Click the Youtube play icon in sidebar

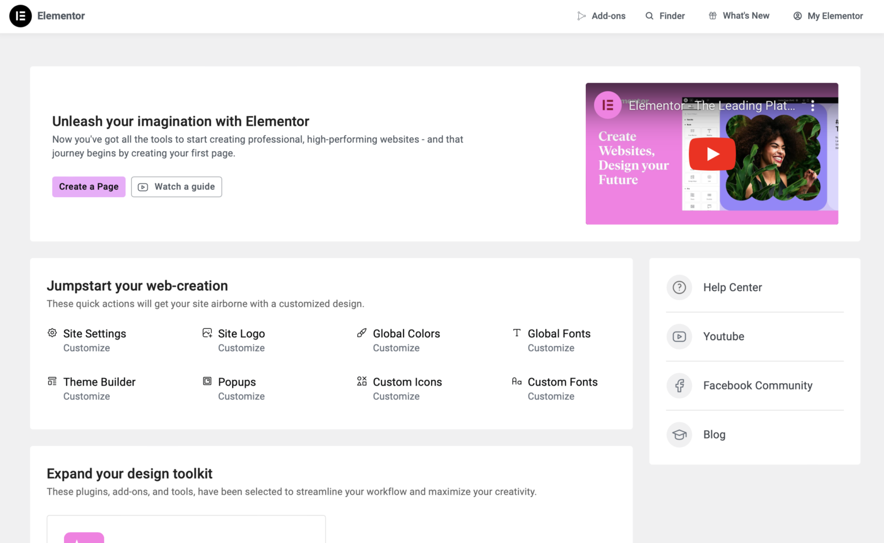(679, 337)
